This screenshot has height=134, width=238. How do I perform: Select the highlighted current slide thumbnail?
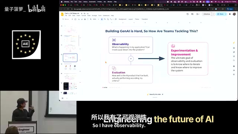pos(70,58)
